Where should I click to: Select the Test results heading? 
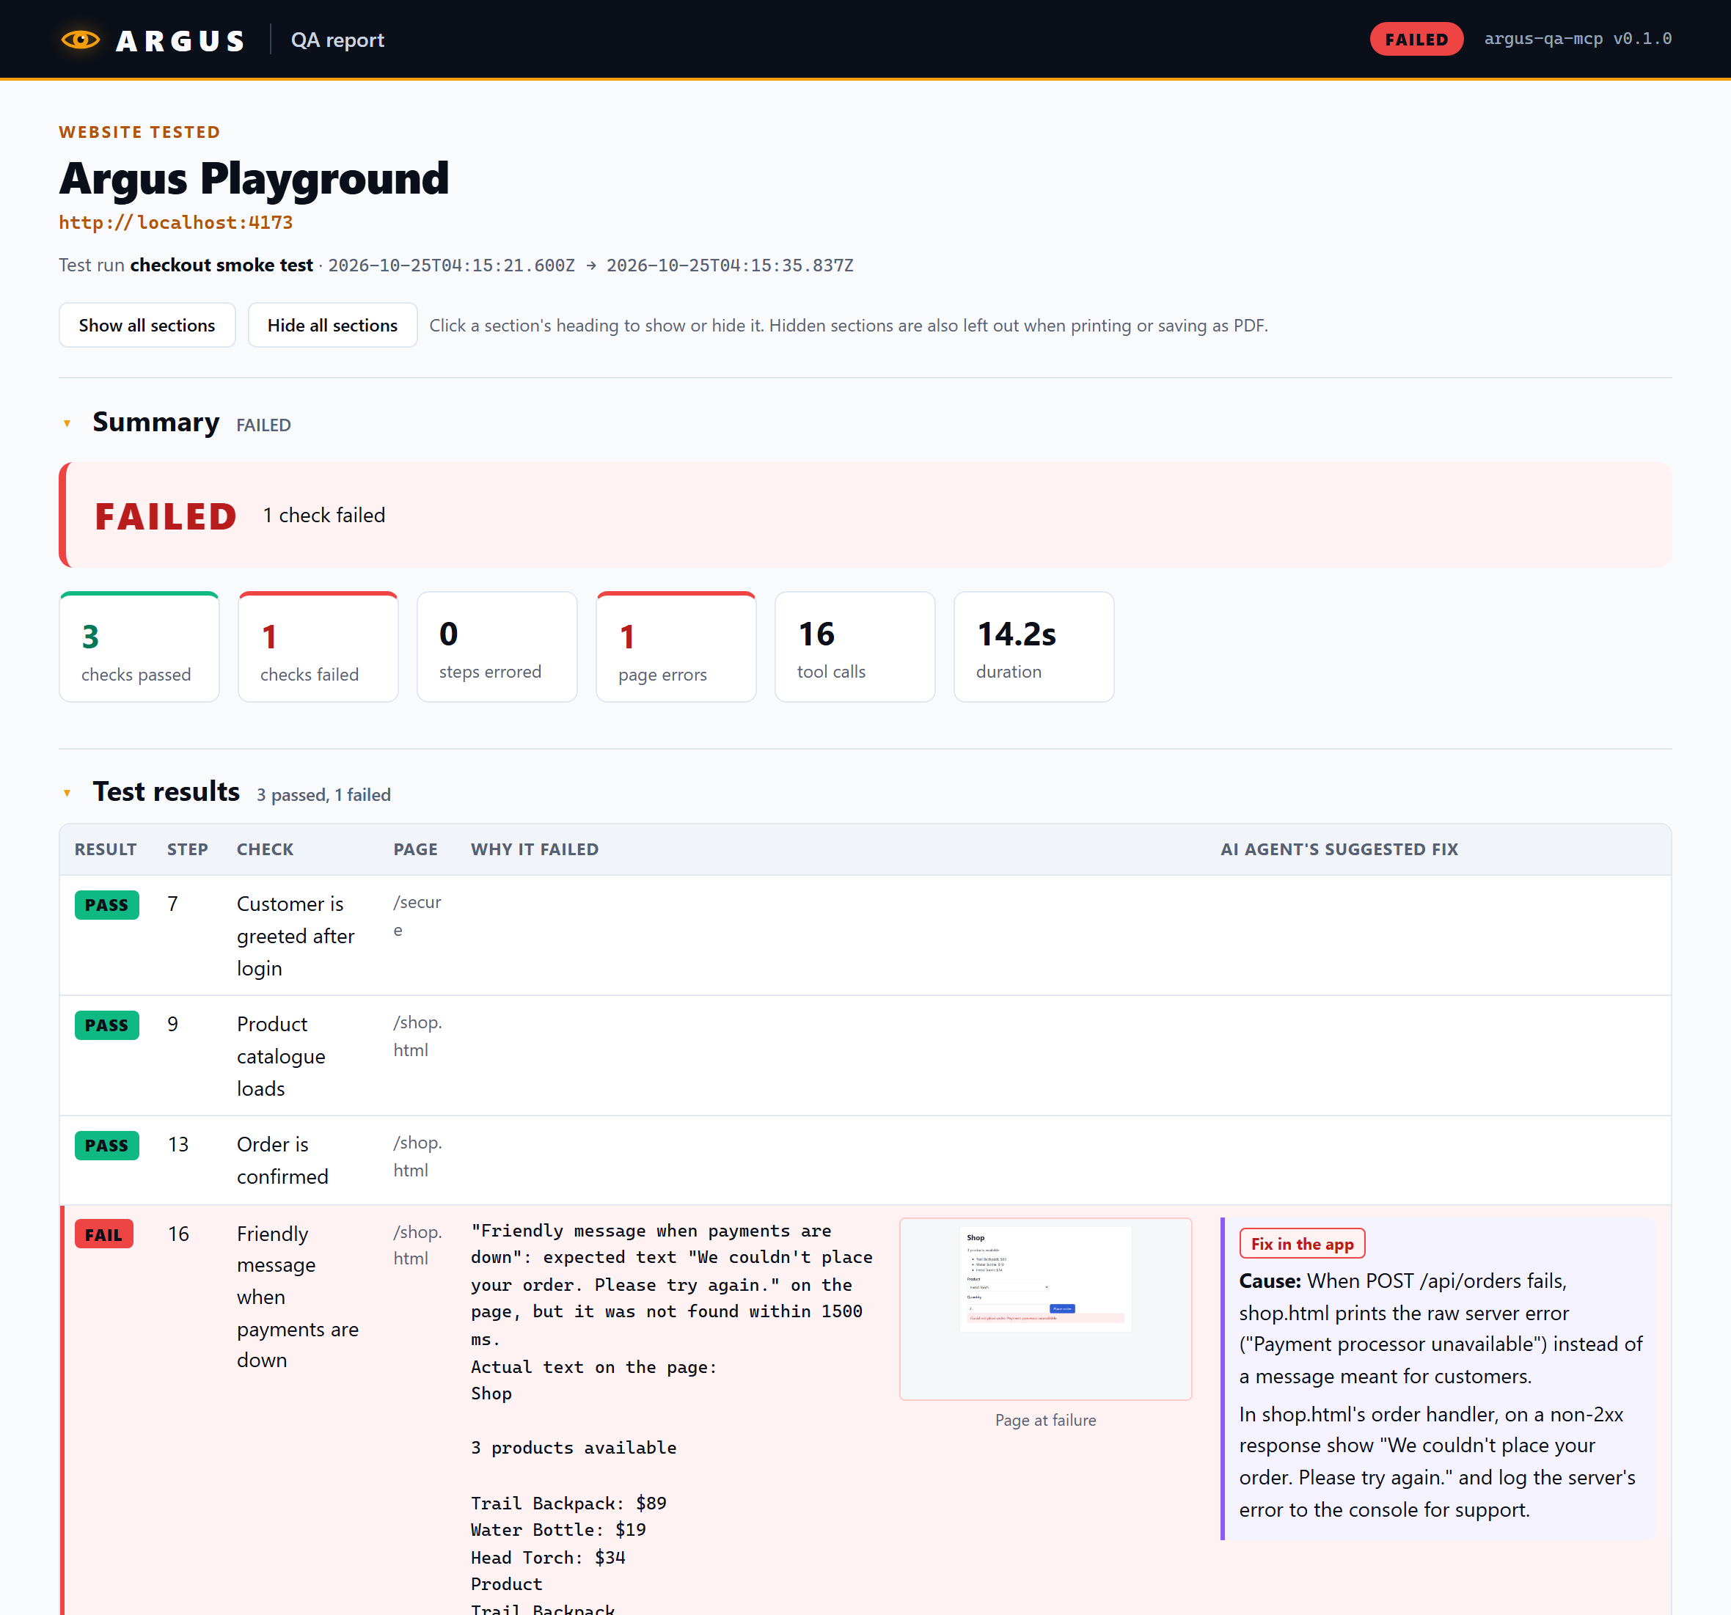166,791
